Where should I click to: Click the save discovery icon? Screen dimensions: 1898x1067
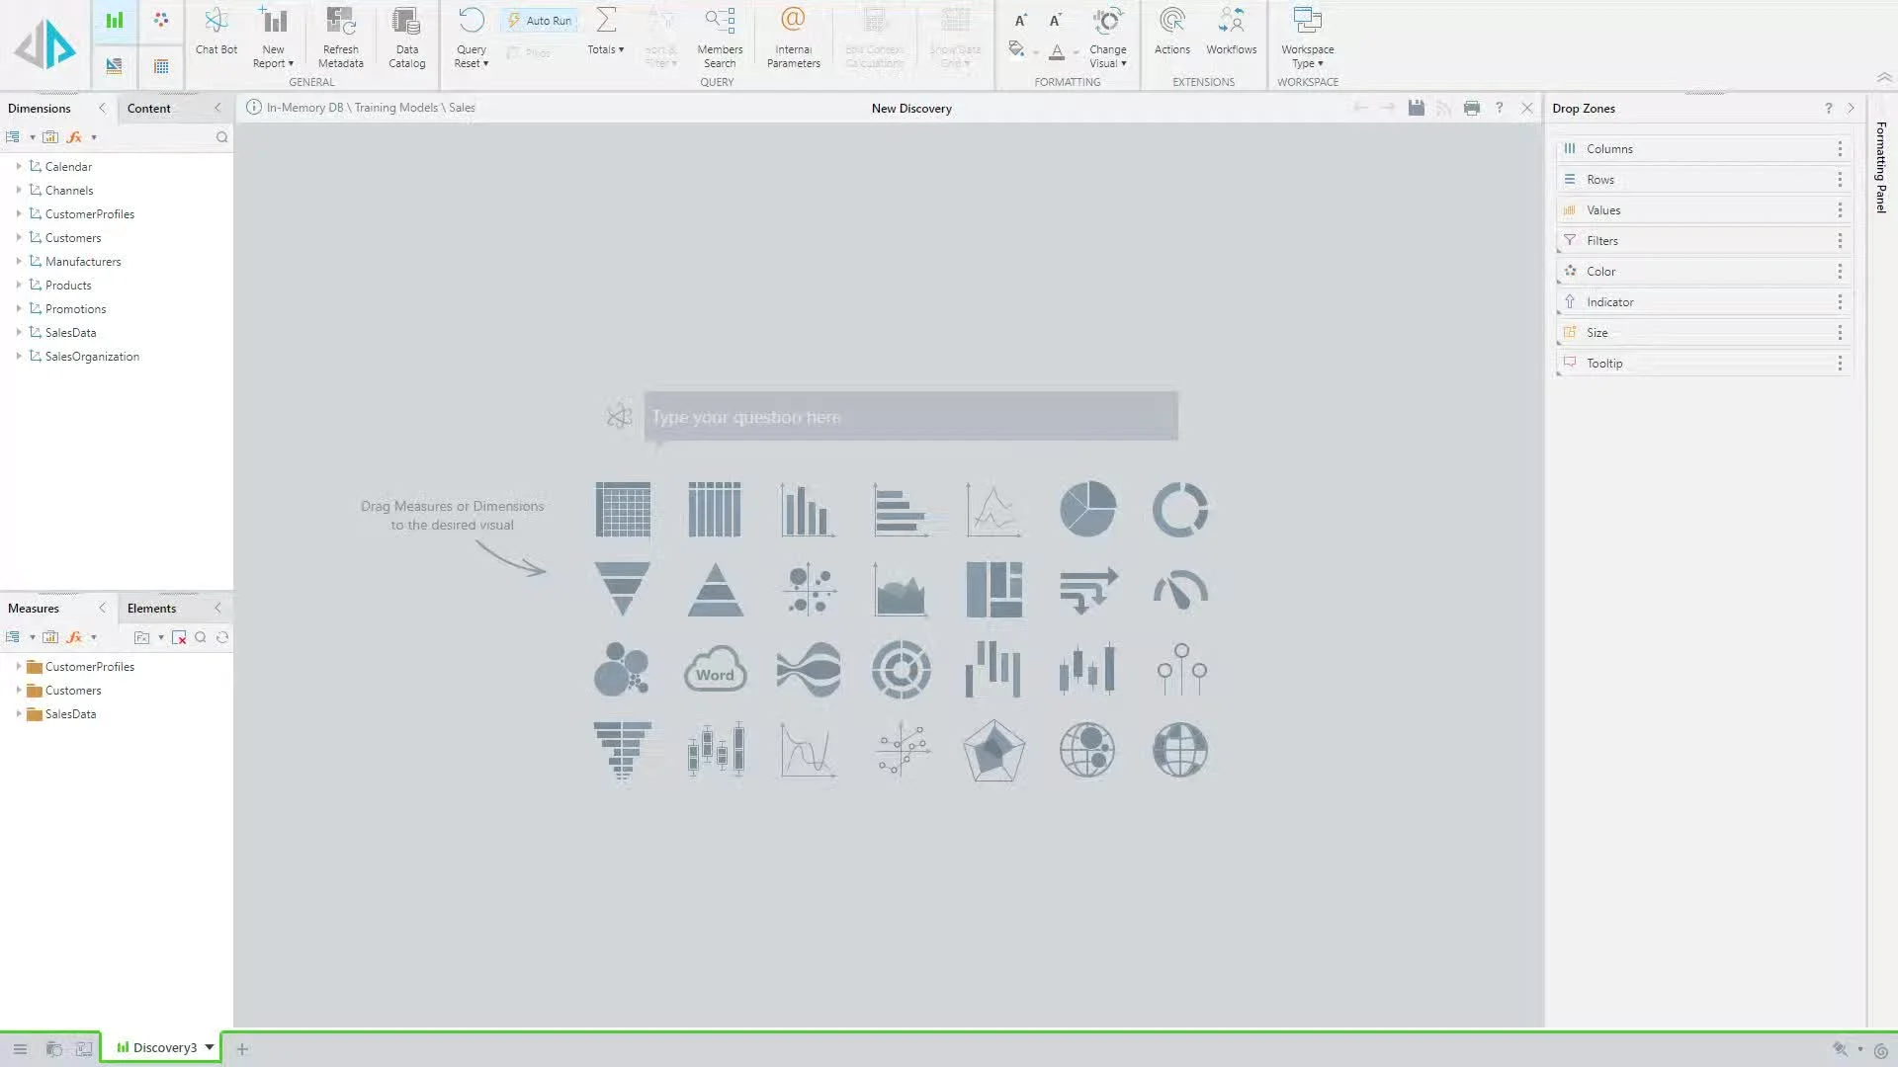tap(1417, 108)
